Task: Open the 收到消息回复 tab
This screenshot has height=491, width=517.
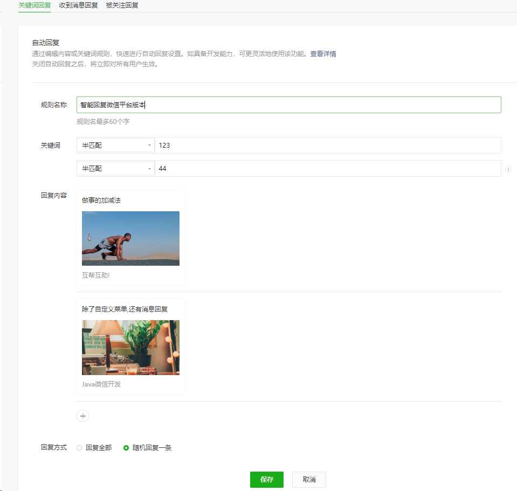Action: pos(78,5)
